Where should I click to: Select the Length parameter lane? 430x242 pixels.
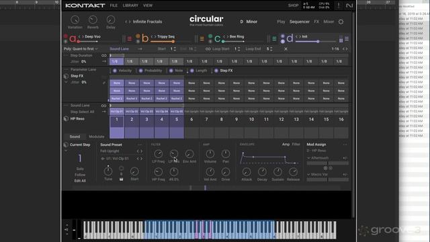point(199,71)
